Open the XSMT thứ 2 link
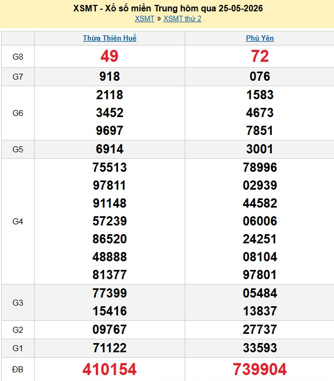 click(x=182, y=19)
